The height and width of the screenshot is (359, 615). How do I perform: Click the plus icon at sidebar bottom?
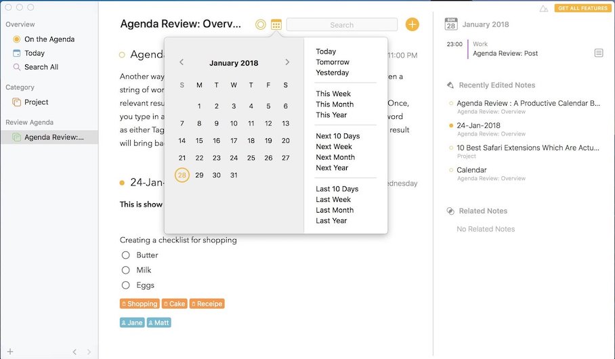point(10,352)
